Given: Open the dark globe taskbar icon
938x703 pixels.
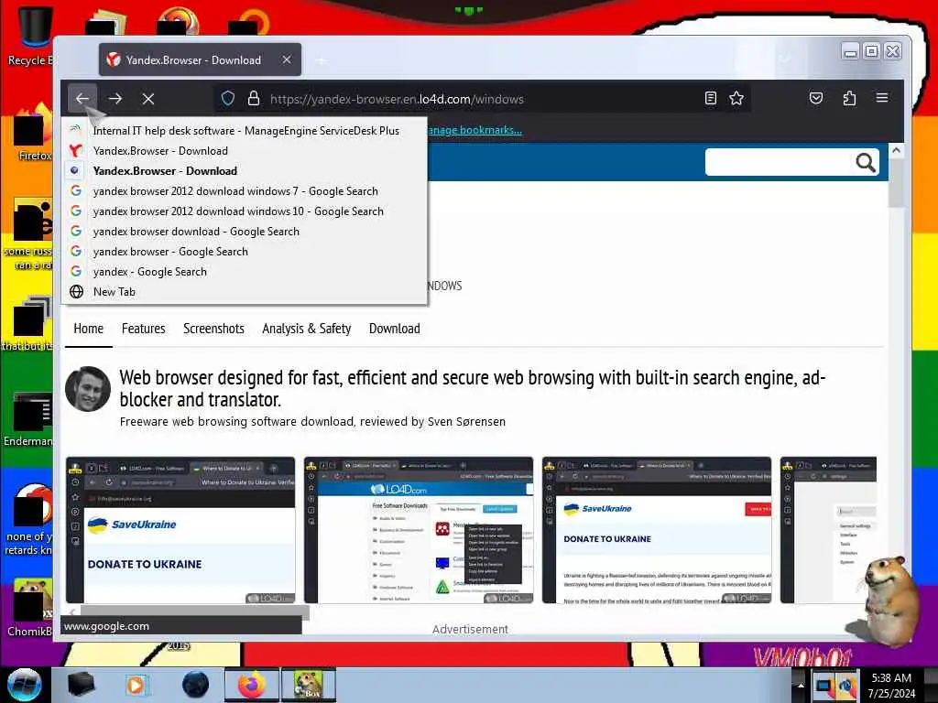Looking at the screenshot, I should (195, 685).
